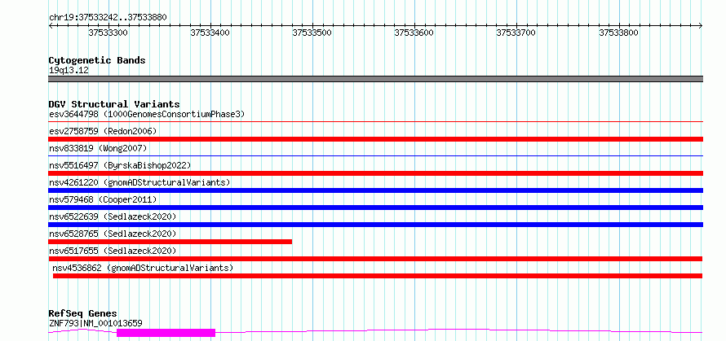Screen dimensions: 726x341
Task: Click the nsv4536862 gnomAD variant label
Action: 143,268
